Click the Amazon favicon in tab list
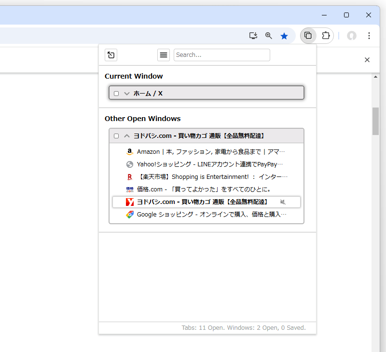Screen dimensions: 386x352 [130, 152]
